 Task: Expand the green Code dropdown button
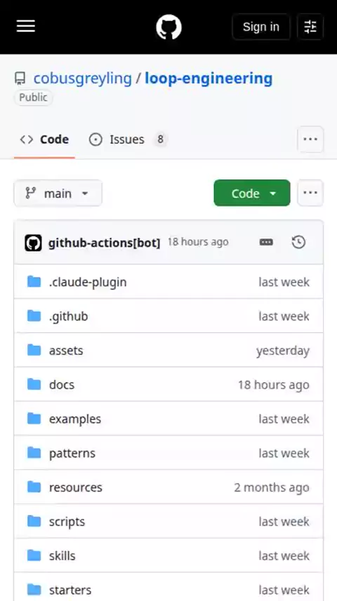[252, 193]
